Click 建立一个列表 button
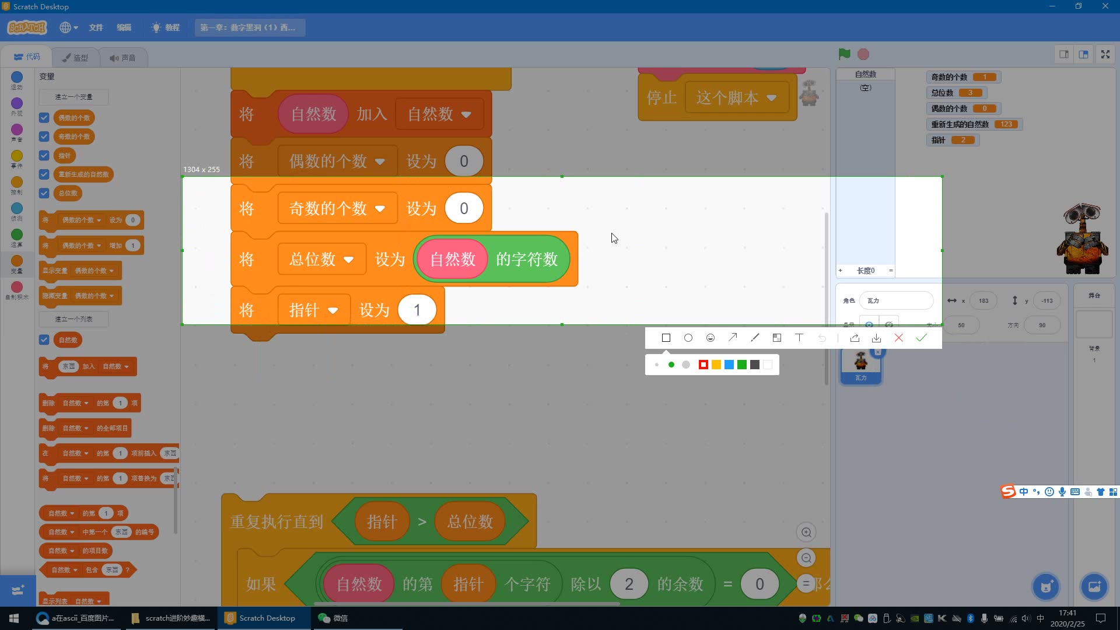The height and width of the screenshot is (630, 1120). (x=73, y=319)
